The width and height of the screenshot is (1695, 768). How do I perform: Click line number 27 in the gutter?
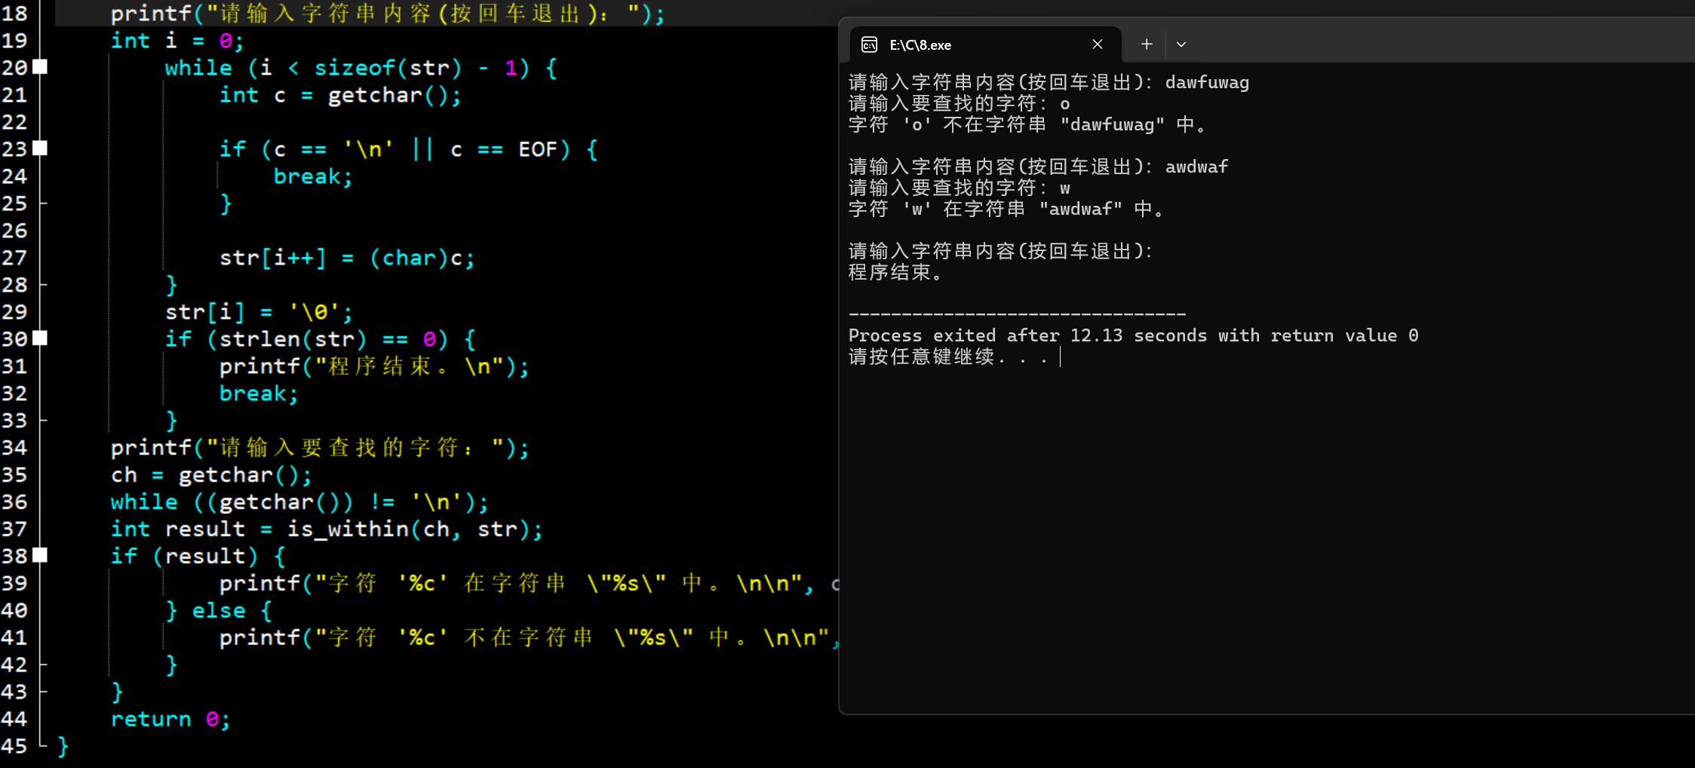[14, 257]
